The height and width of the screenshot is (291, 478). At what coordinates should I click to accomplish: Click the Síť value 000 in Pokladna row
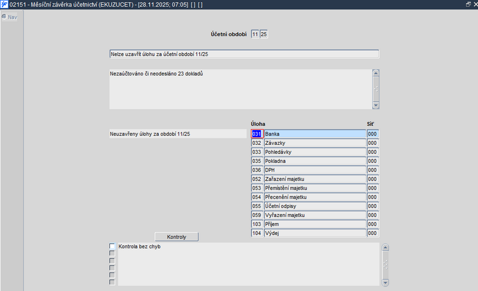click(x=372, y=161)
